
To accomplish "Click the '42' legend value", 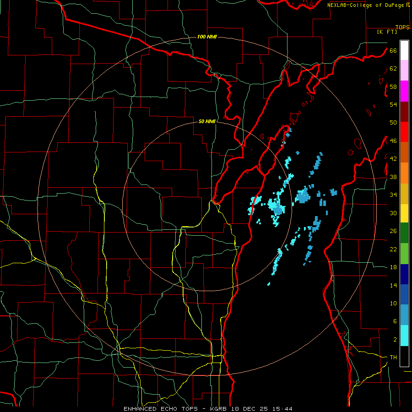I will coord(393,159).
